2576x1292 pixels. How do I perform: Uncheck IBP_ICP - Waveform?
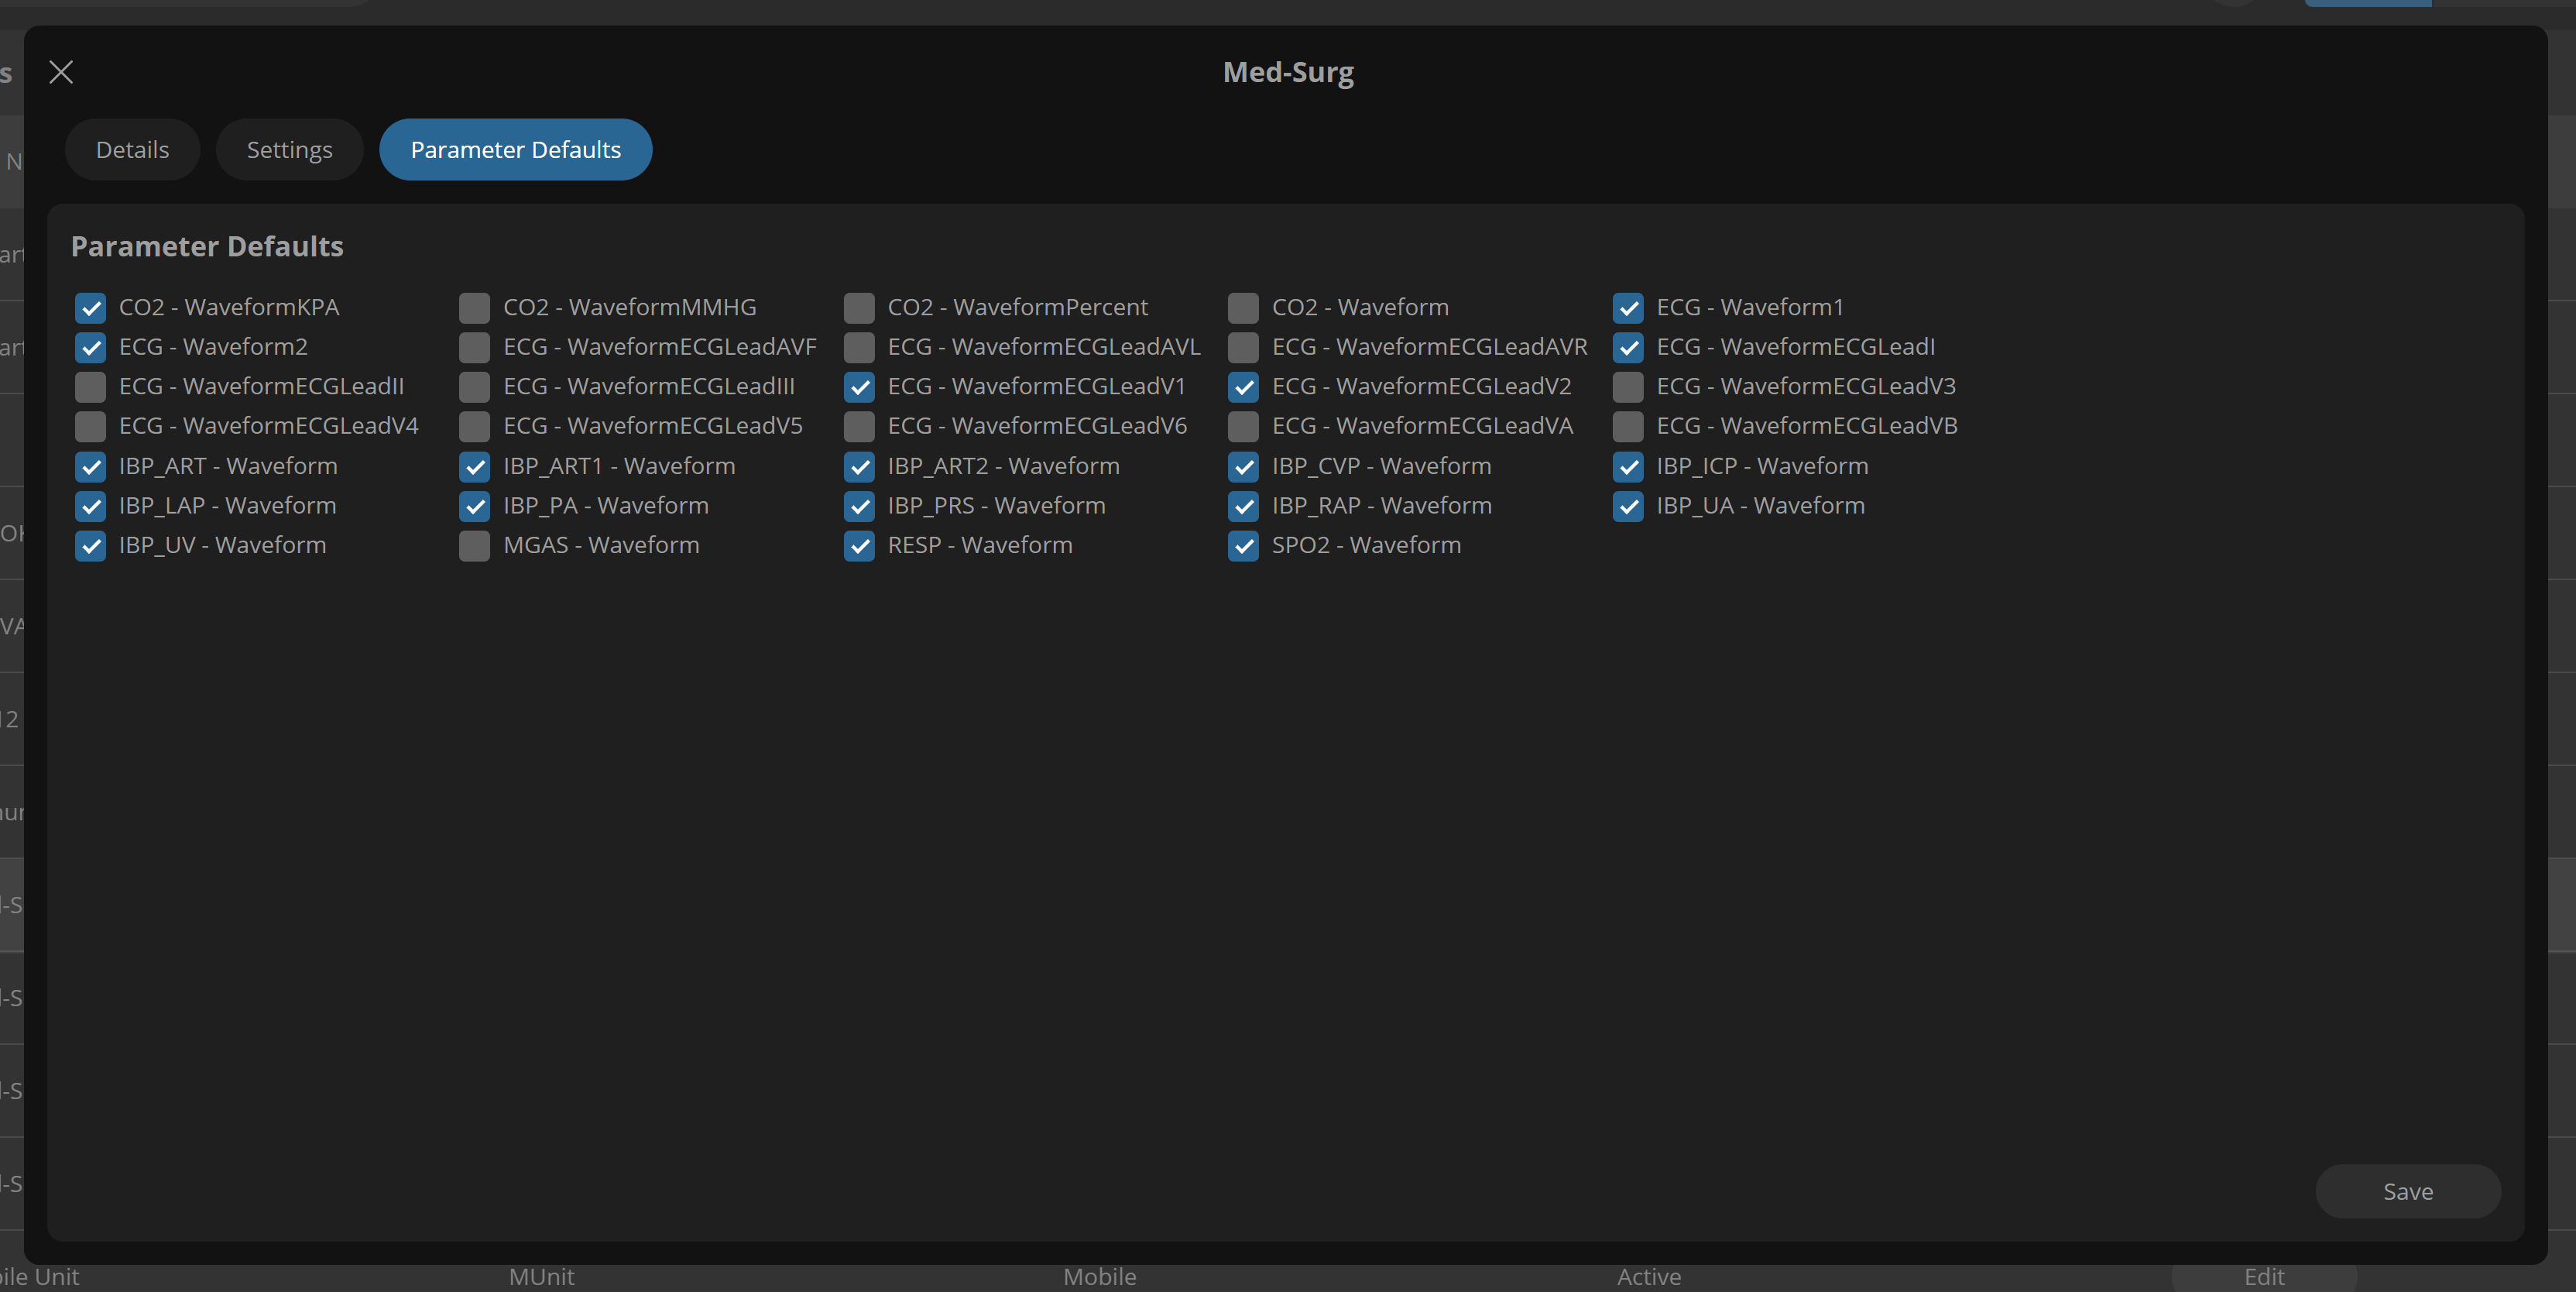(1628, 466)
